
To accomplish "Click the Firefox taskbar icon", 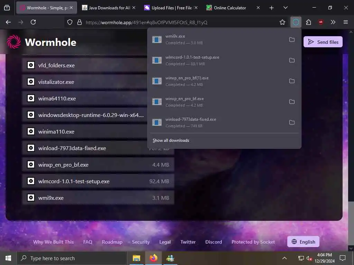I will pyautogui.click(x=153, y=258).
